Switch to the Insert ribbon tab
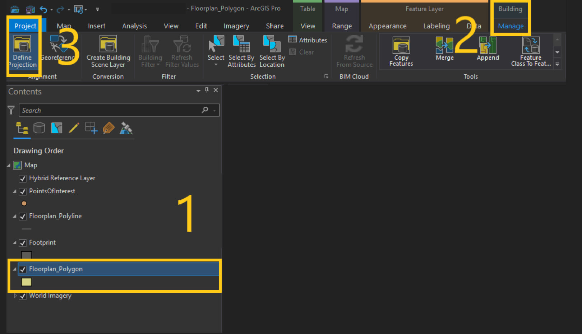 (x=96, y=25)
